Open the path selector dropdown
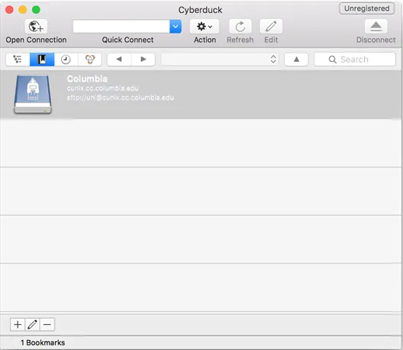The height and width of the screenshot is (350, 403). pyautogui.click(x=220, y=60)
